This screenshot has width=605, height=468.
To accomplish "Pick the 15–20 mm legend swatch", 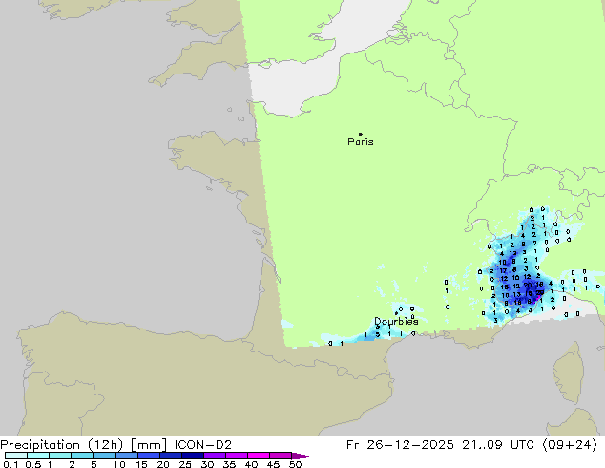I will (x=148, y=456).
